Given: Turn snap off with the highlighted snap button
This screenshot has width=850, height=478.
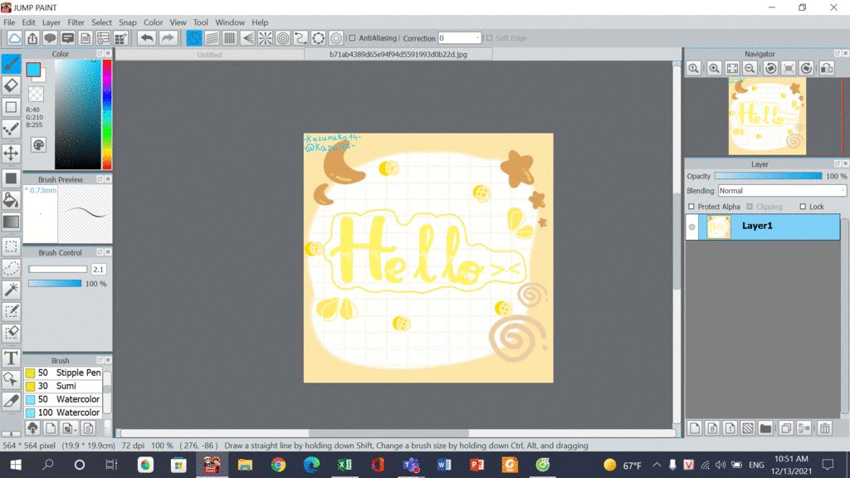Looking at the screenshot, I should [194, 38].
